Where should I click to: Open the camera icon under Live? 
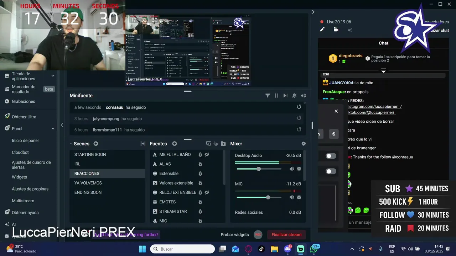tap(336, 30)
